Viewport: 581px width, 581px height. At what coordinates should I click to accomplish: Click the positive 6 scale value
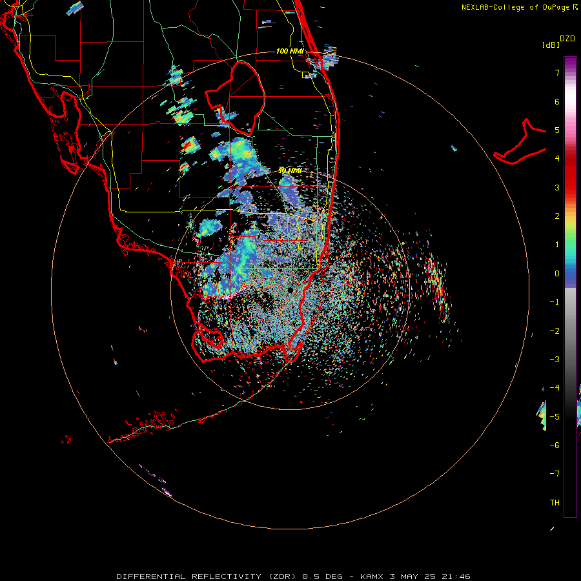(x=557, y=101)
